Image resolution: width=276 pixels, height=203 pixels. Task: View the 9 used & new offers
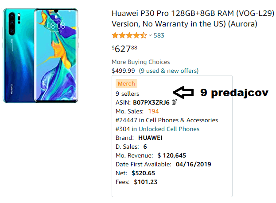point(169,71)
